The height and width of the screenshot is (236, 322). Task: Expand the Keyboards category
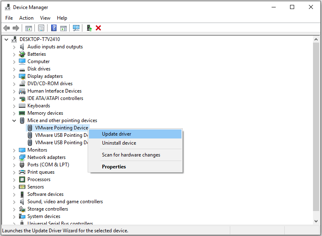(14, 106)
